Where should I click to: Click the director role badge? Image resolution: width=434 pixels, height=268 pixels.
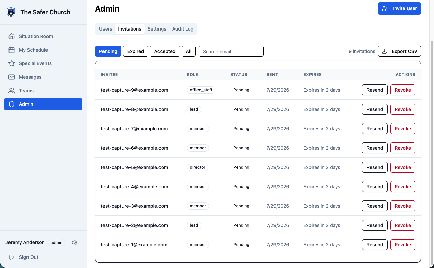coord(197,167)
